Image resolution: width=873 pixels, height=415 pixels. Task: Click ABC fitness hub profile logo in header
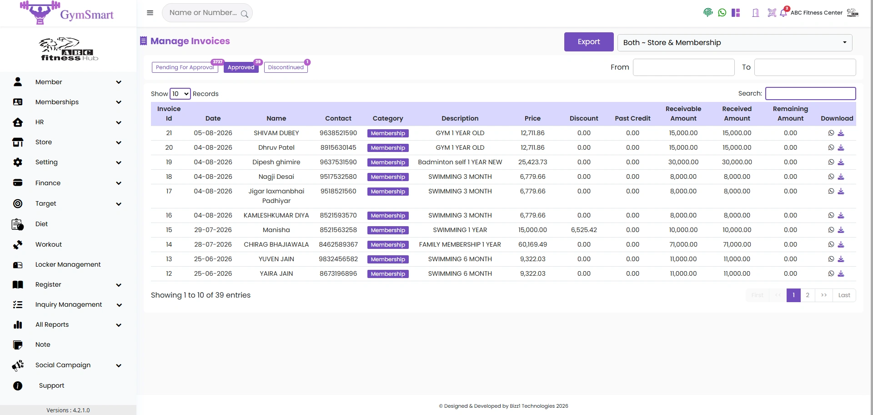point(853,13)
